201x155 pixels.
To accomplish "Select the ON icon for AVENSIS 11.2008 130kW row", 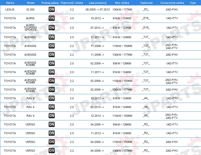I will point(51,54).
